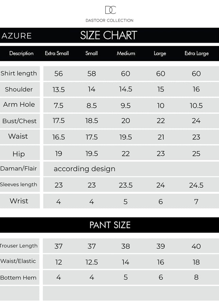219x307 pixels.
Task: Click the Bust/Chest row label
Action: (x=19, y=121)
